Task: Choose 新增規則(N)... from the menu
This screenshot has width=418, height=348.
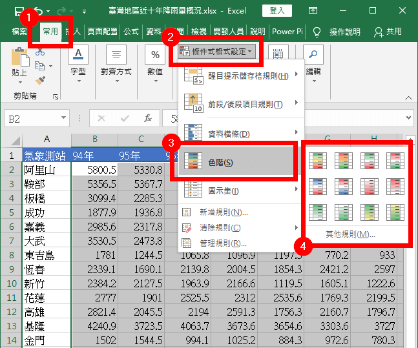Action: pyautogui.click(x=241, y=212)
